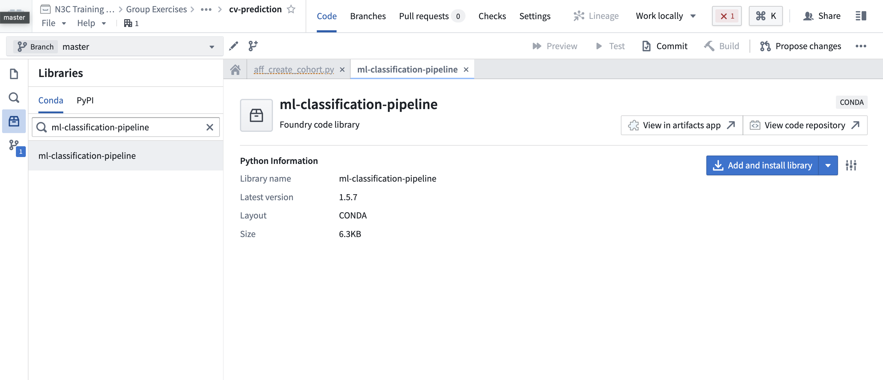The height and width of the screenshot is (380, 883).
Task: Open the Help menu
Action: coord(91,23)
